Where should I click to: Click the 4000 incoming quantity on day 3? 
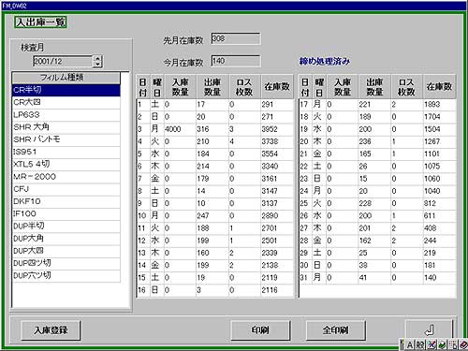(180, 129)
